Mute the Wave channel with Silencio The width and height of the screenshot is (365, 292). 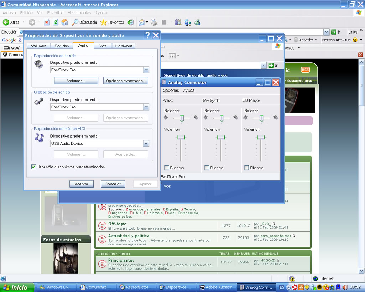pos(167,168)
